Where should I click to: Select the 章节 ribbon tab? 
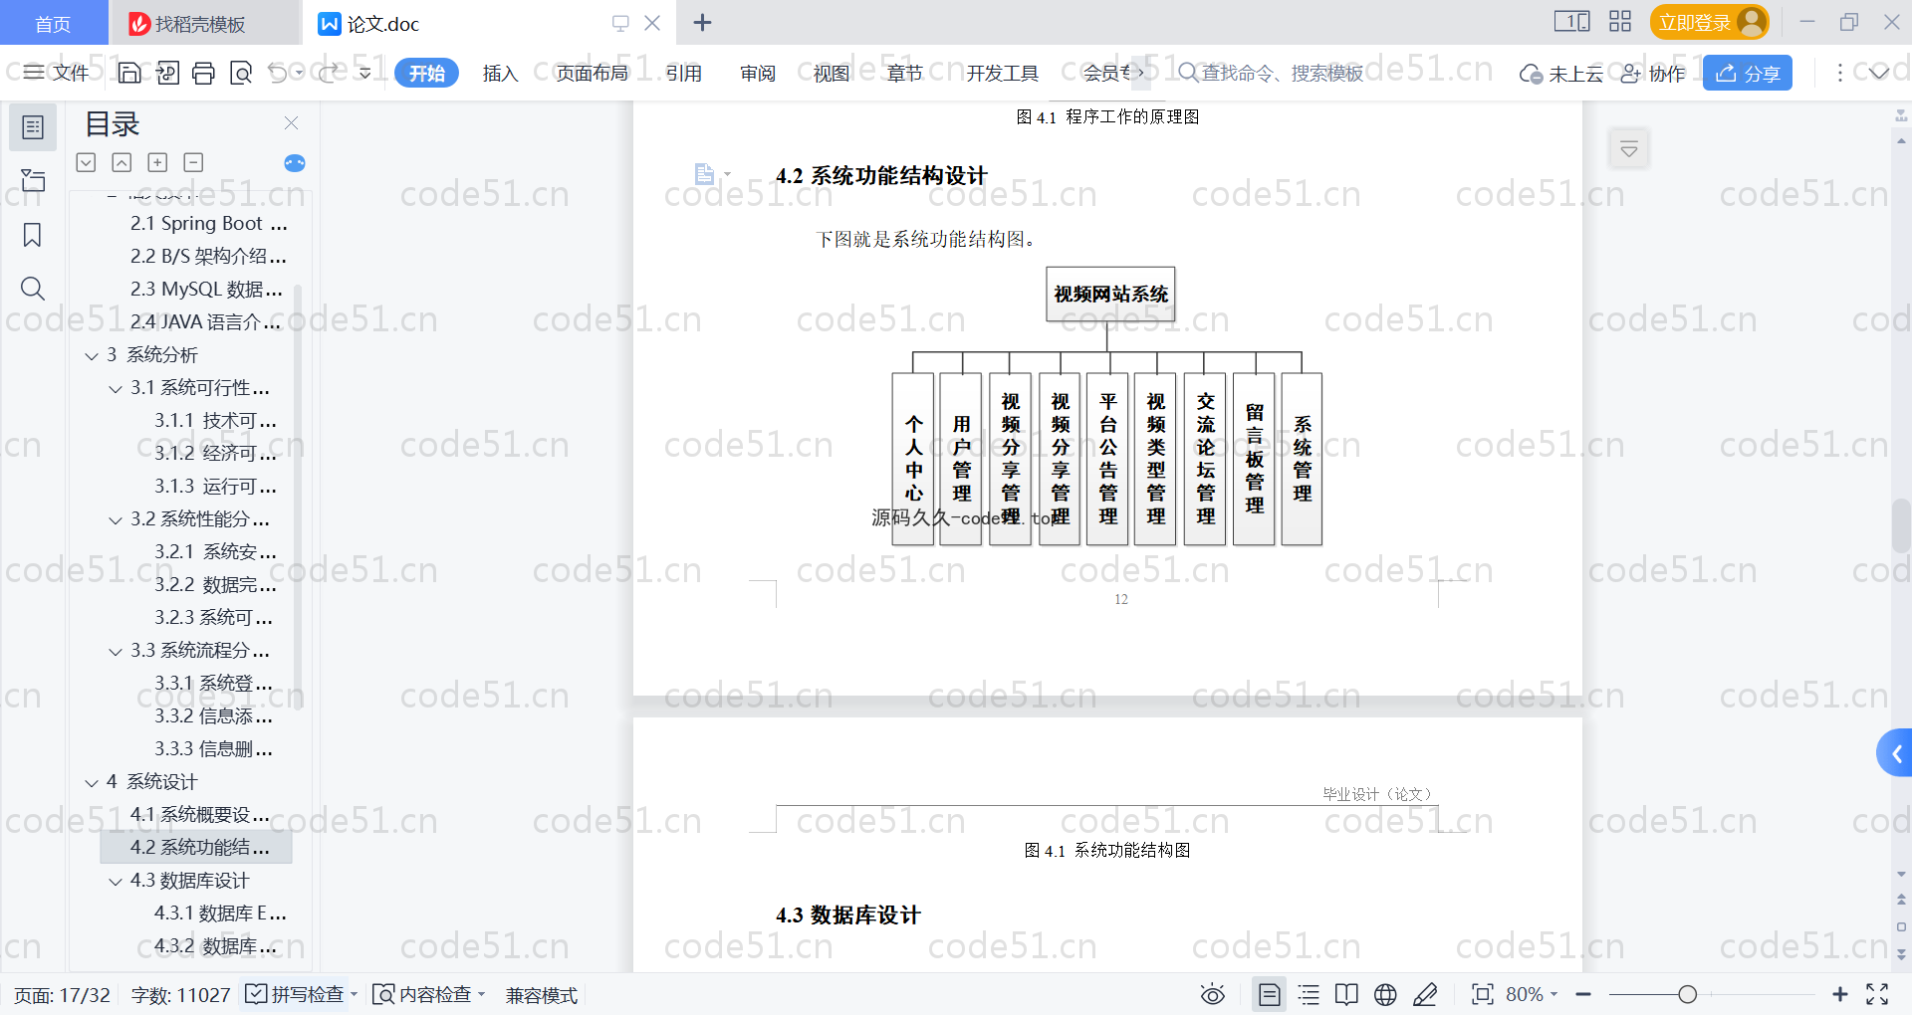[x=904, y=73]
